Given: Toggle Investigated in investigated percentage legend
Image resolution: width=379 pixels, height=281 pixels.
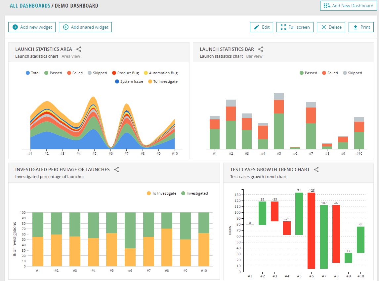Looking at the screenshot, I should point(194,194).
